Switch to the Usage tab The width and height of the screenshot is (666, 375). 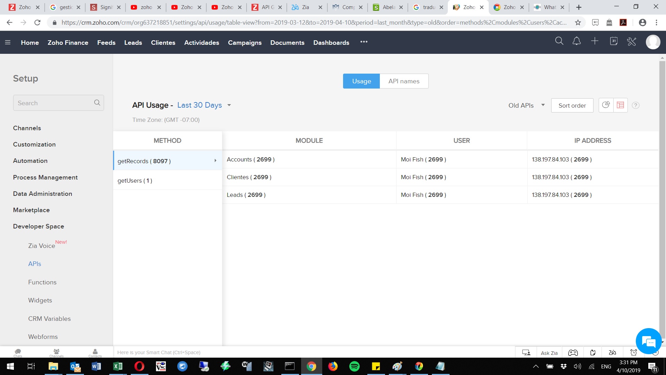coord(361,81)
